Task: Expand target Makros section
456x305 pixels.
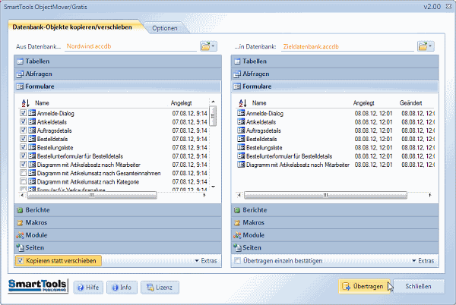Action: point(334,222)
